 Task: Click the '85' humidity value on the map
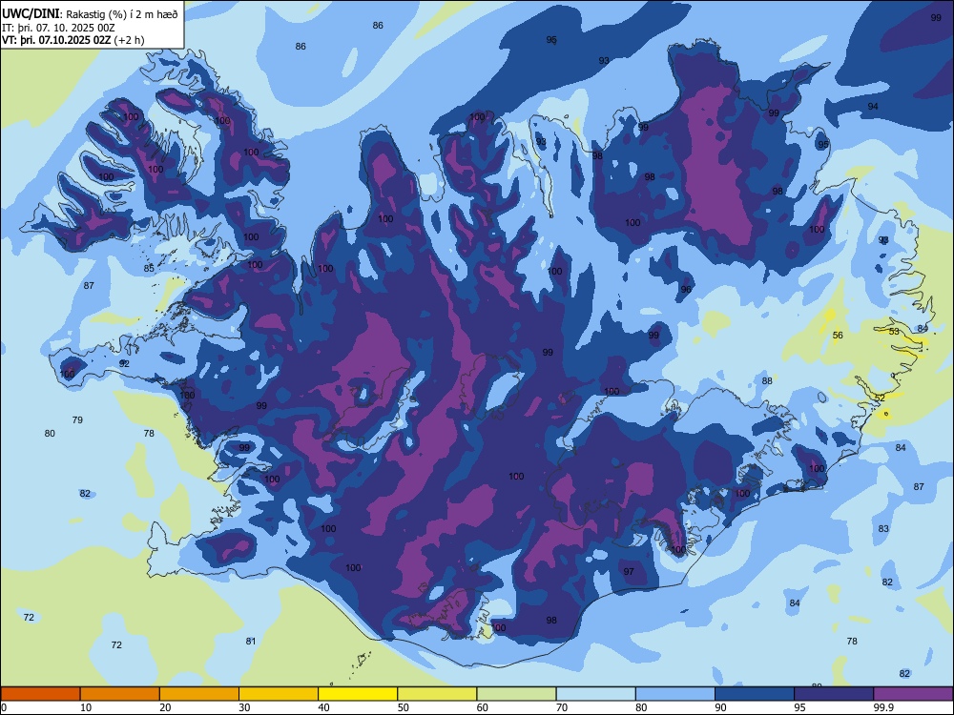tap(149, 268)
